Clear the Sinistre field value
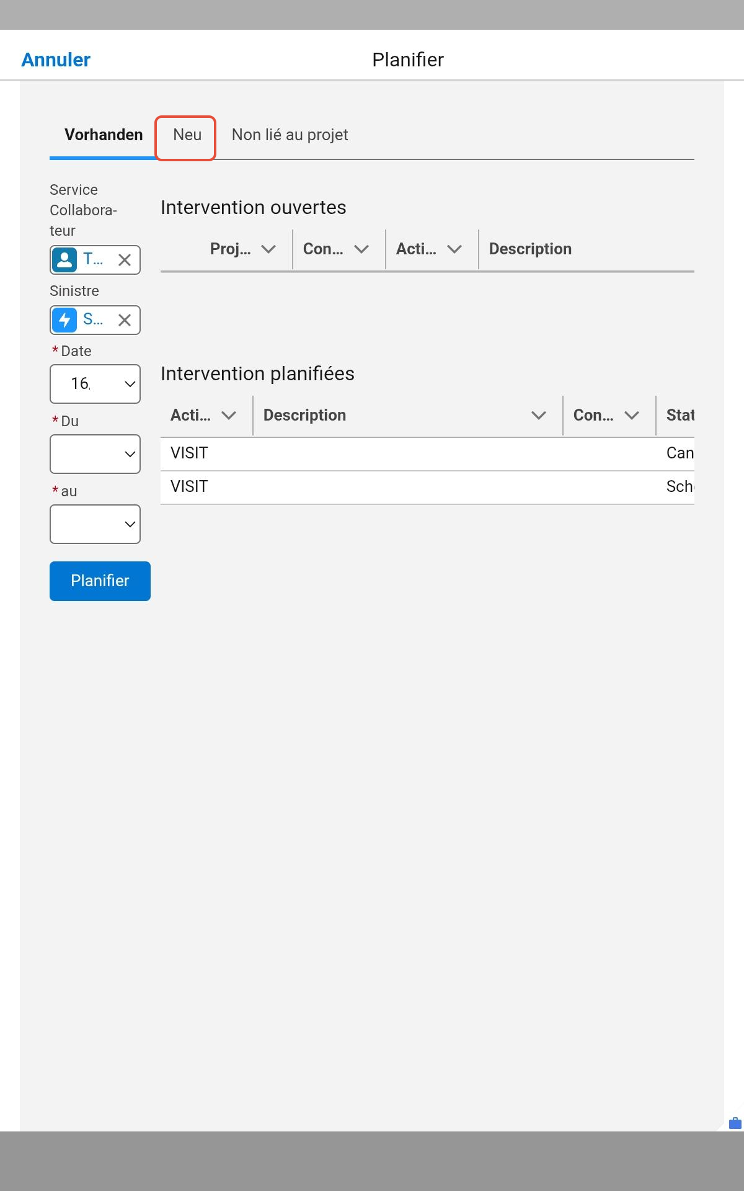 [x=125, y=320]
